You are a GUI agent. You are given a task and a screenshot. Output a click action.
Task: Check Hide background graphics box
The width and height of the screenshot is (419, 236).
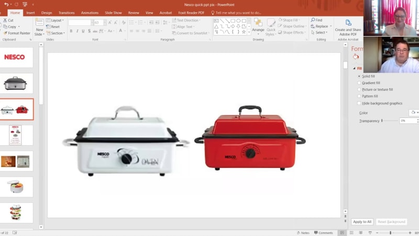pyautogui.click(x=359, y=103)
